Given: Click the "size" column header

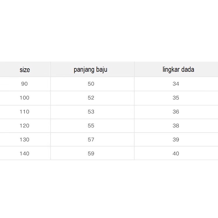Looking at the screenshot, I should click(x=25, y=70).
